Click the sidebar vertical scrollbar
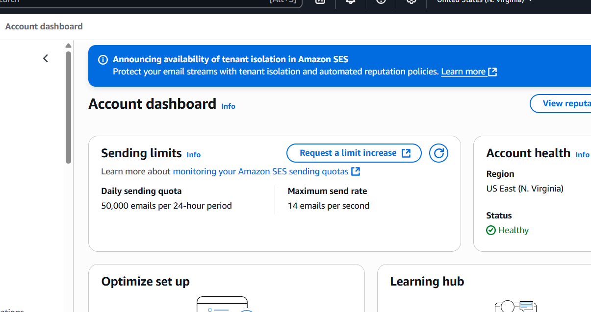This screenshot has width=591, height=312. tap(69, 107)
